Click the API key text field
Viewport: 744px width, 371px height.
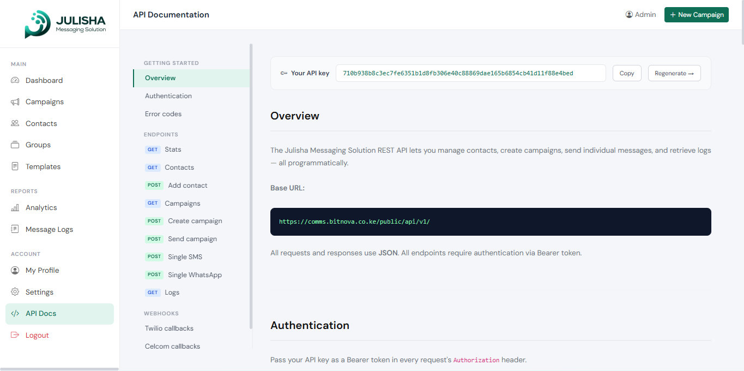[470, 73]
